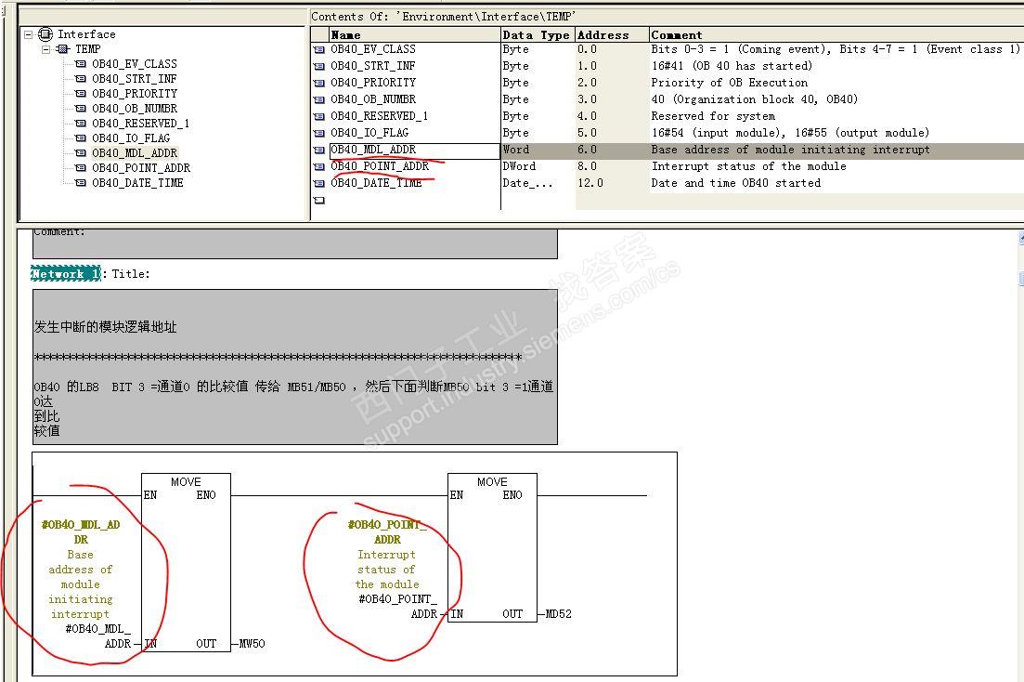Click the Address column header
1024x682 pixels.
(612, 35)
